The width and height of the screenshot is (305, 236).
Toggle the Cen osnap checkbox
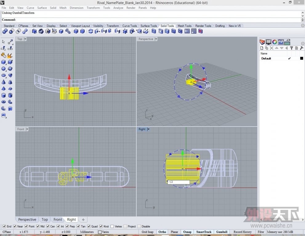[x=48, y=226]
